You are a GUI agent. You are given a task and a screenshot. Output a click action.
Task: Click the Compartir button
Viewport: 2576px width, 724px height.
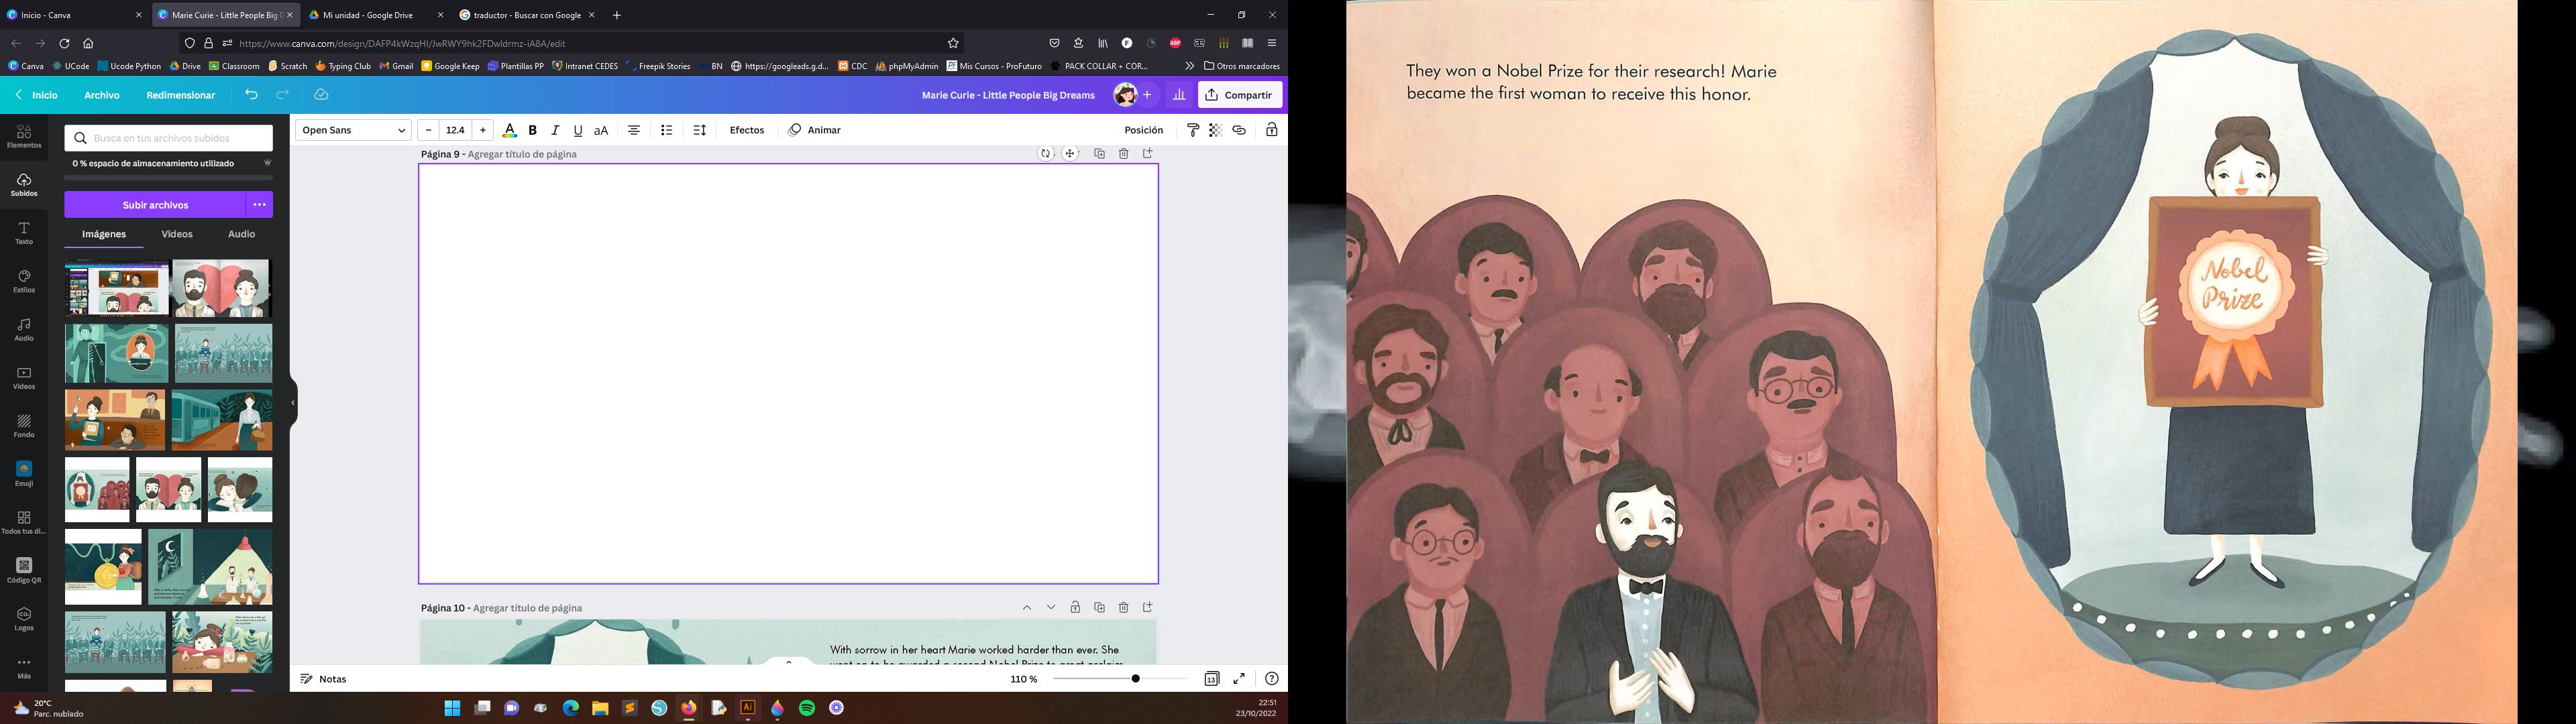pyautogui.click(x=1240, y=95)
